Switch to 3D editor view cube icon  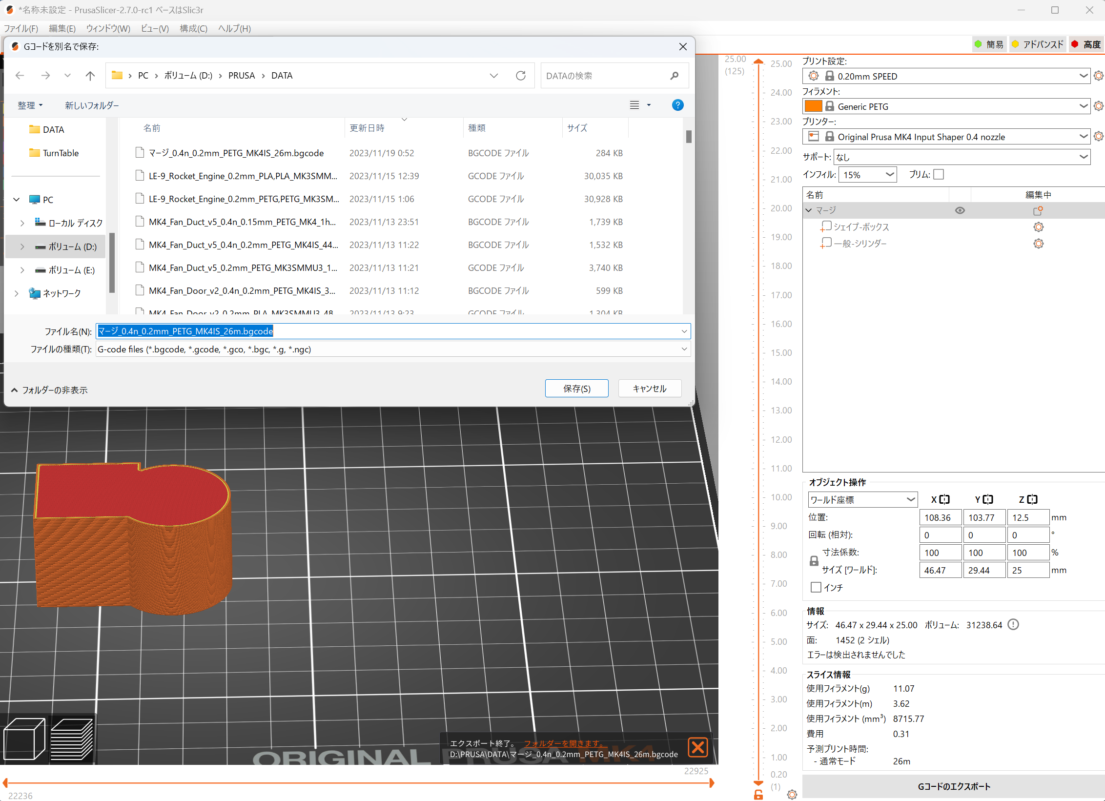click(x=24, y=739)
